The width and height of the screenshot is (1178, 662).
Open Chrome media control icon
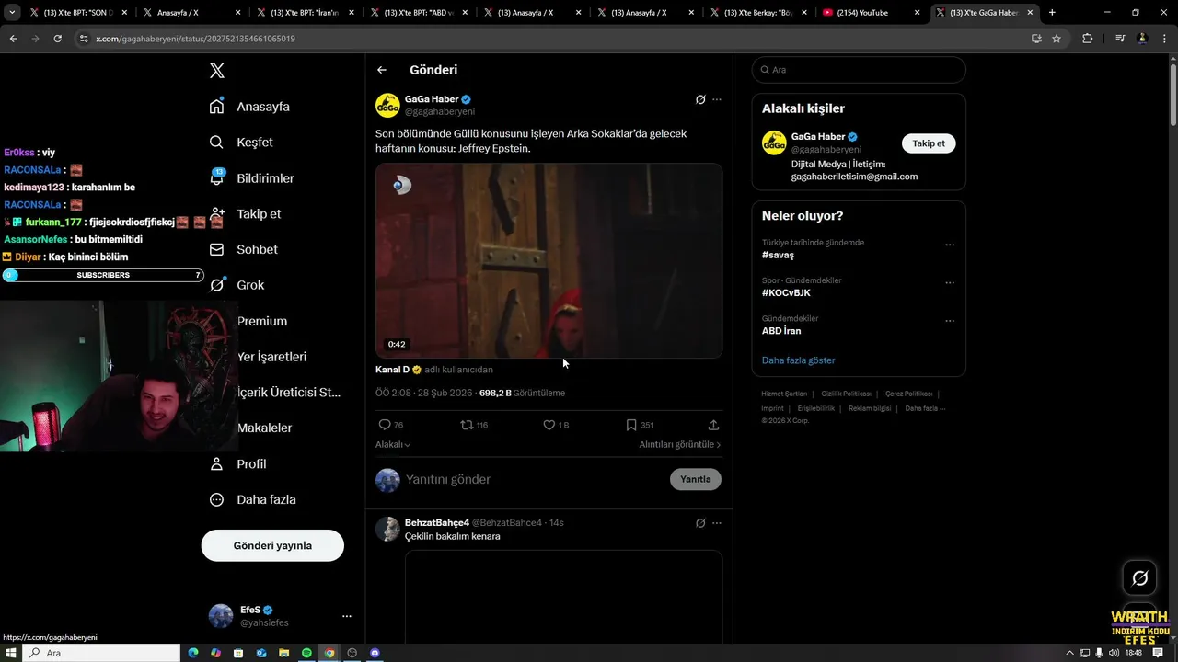pyautogui.click(x=1120, y=39)
